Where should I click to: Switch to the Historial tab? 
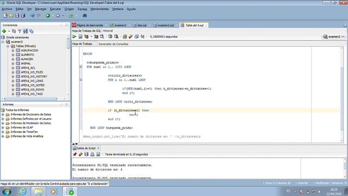coord(108,30)
